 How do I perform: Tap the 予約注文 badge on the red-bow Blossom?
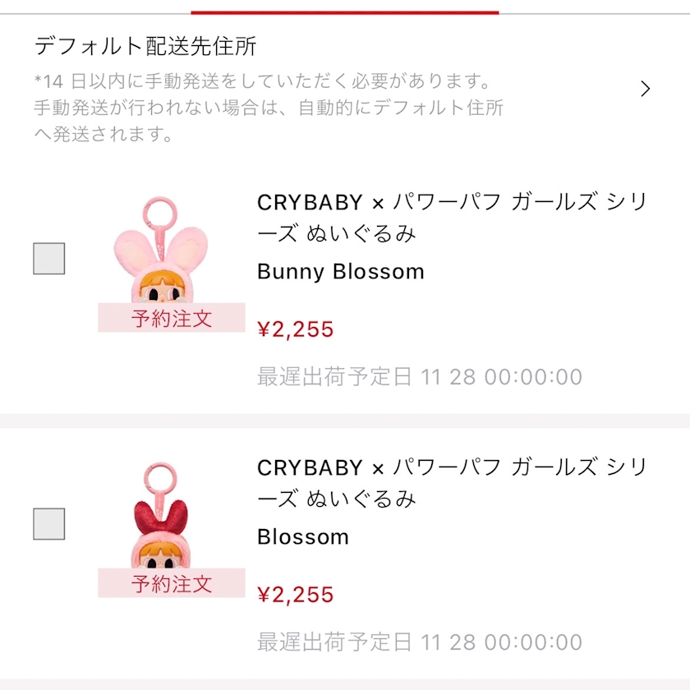(172, 583)
